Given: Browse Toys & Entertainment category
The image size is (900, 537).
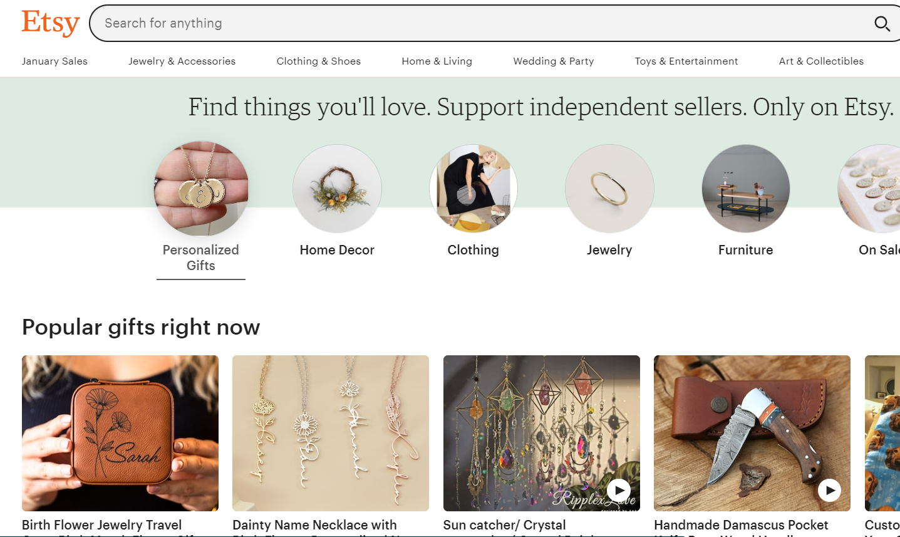Looking at the screenshot, I should pyautogui.click(x=686, y=61).
